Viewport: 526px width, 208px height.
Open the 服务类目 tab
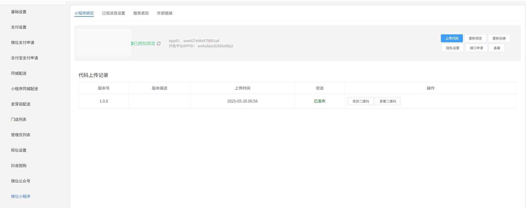pos(141,13)
